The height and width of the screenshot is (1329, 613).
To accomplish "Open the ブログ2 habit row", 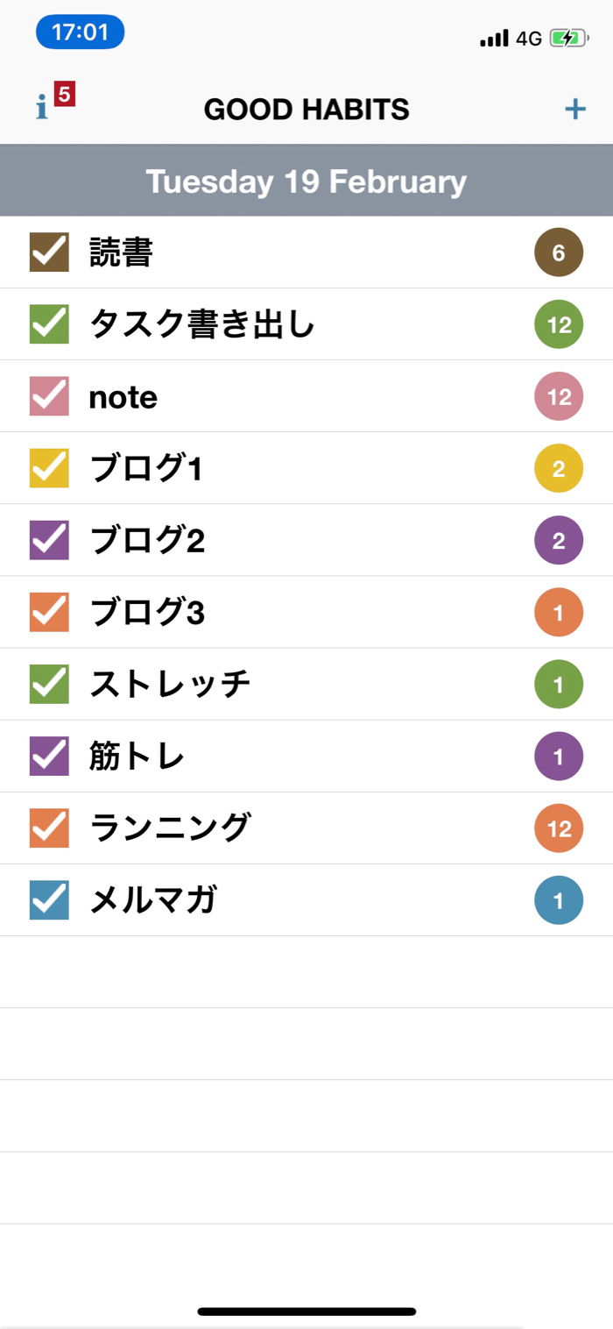I will pyautogui.click(x=306, y=540).
